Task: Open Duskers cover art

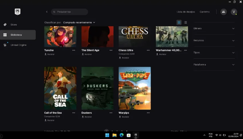Action: pyautogui.click(x=98, y=88)
